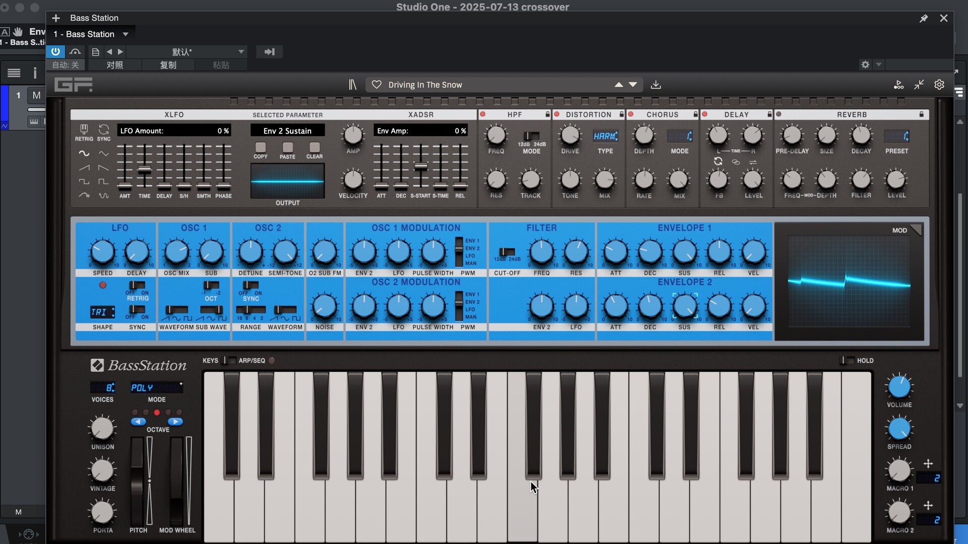This screenshot has height=544, width=968.
Task: Open the Distortion type HARM selector
Action: [606, 136]
